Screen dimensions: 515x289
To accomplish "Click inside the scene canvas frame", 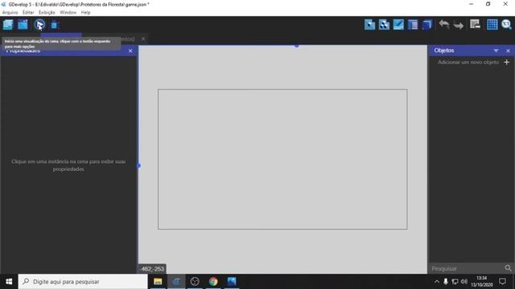I will 282,159.
